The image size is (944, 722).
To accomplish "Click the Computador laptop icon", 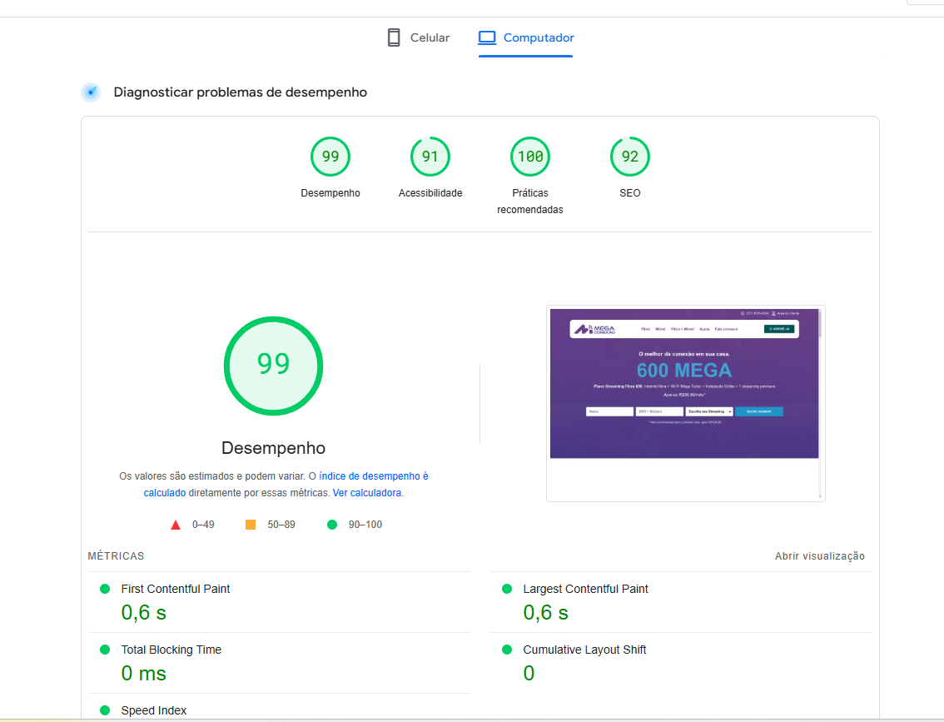I will 487,37.
